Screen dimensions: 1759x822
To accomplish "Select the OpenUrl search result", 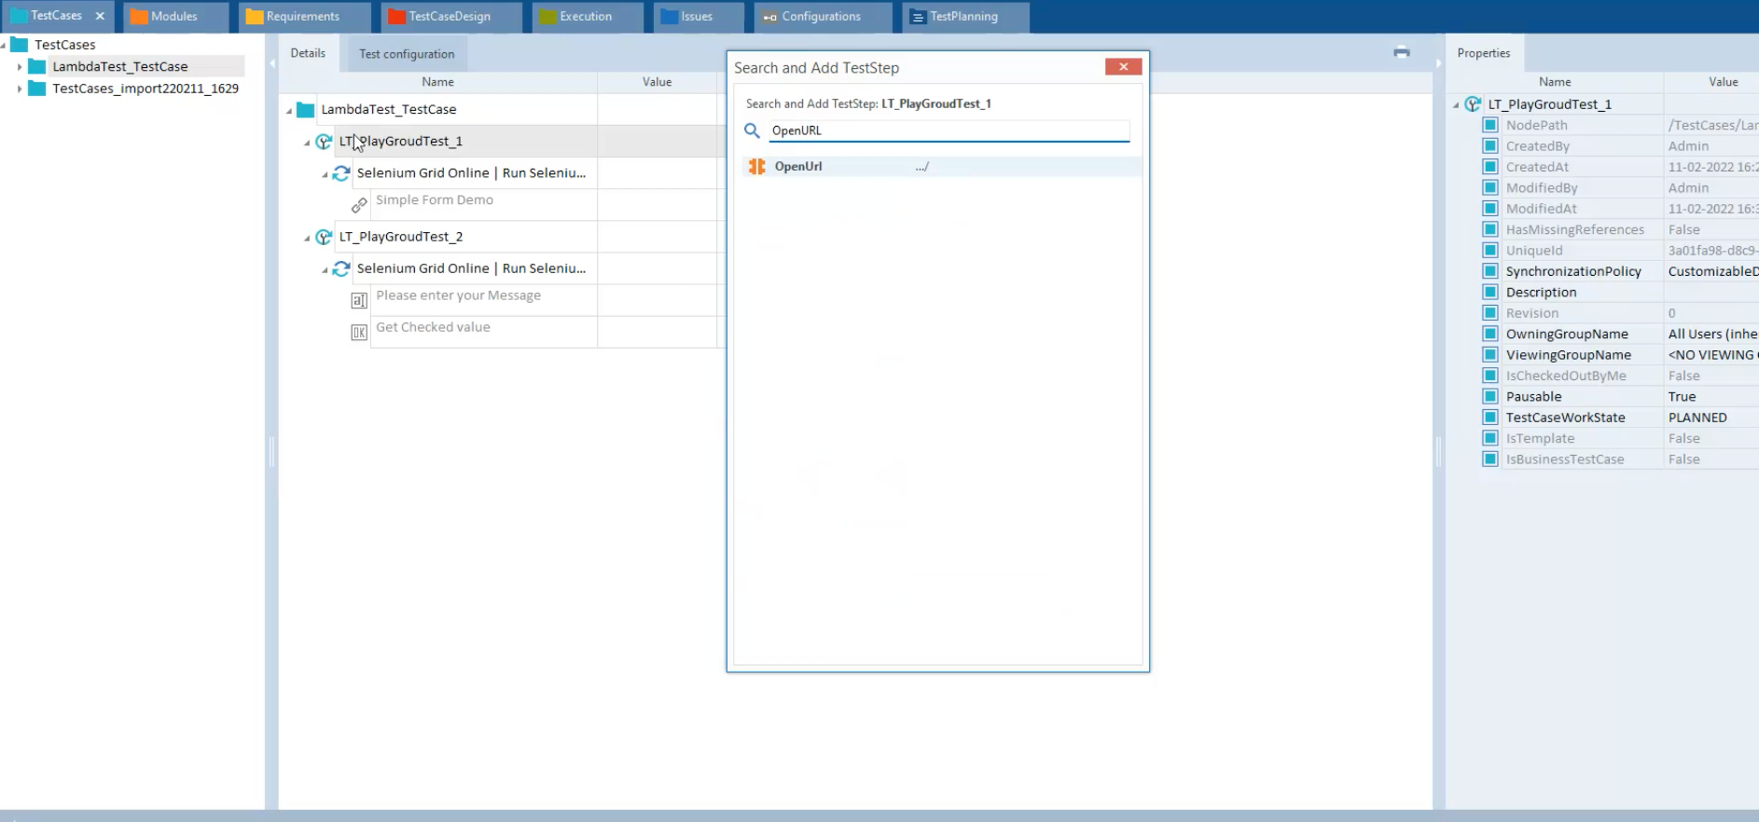I will (x=798, y=167).
